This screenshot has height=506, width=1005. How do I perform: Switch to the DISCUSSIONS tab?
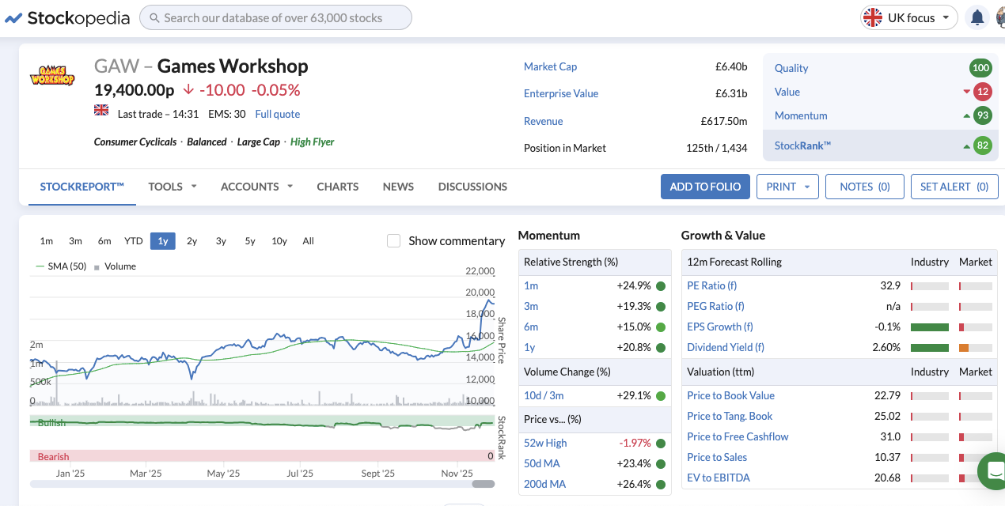472,187
